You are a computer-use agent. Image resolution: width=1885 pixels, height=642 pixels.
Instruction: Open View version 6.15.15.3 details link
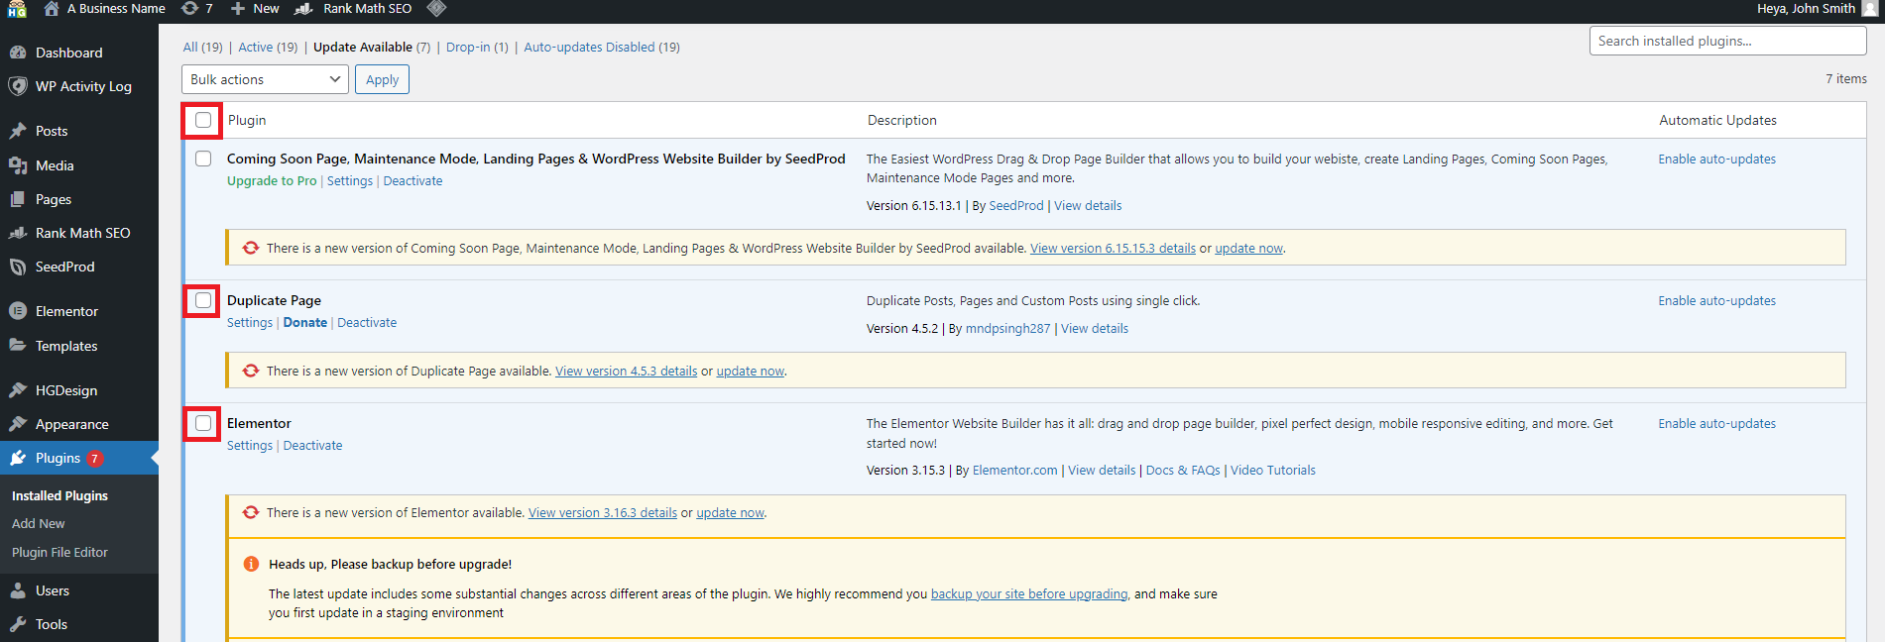(x=1113, y=248)
